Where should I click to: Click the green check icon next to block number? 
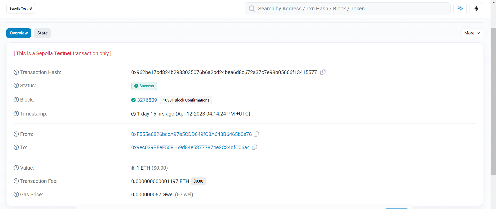[133, 100]
